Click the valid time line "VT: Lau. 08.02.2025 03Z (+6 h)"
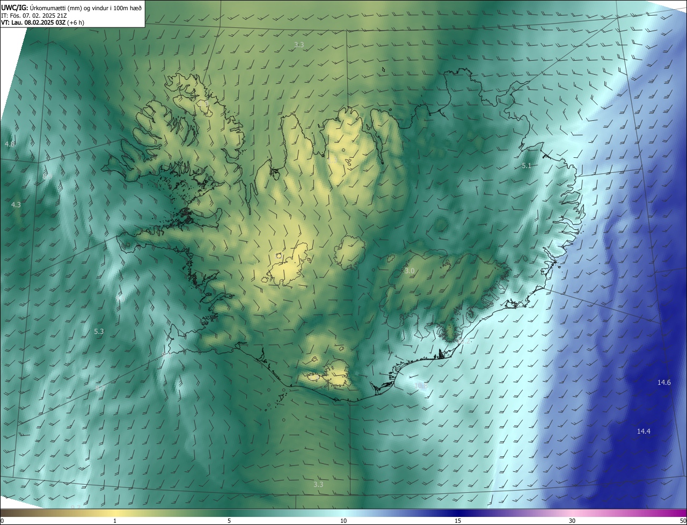This screenshot has width=687, height=525. click(42, 23)
